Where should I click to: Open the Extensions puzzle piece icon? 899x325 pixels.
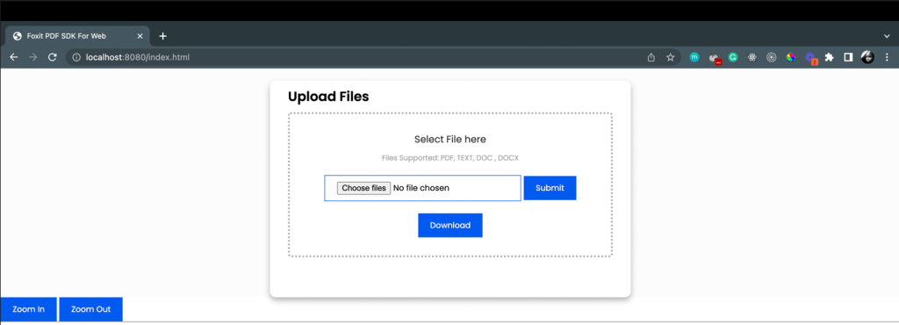click(x=829, y=57)
